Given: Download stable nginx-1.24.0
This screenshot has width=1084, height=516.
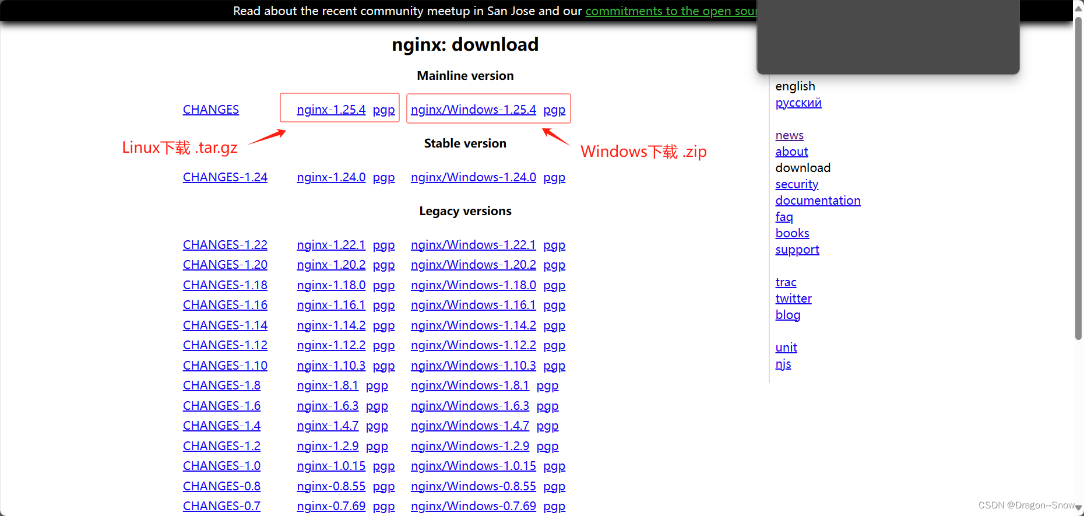Looking at the screenshot, I should 331,177.
